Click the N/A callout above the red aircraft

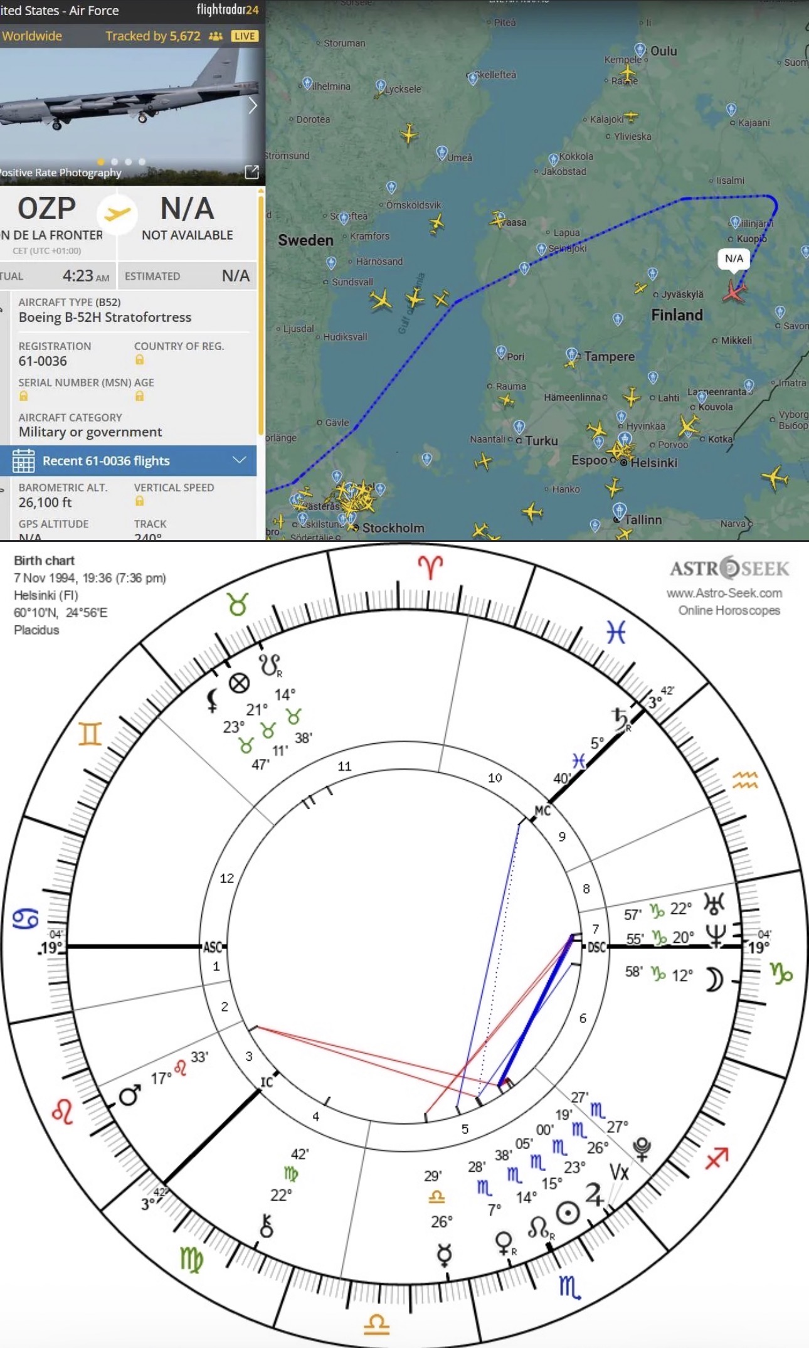tap(734, 259)
